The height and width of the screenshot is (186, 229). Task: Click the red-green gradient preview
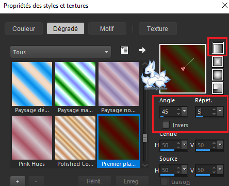pos(183,69)
